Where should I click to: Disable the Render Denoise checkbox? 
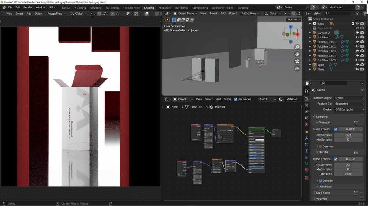click(321, 181)
